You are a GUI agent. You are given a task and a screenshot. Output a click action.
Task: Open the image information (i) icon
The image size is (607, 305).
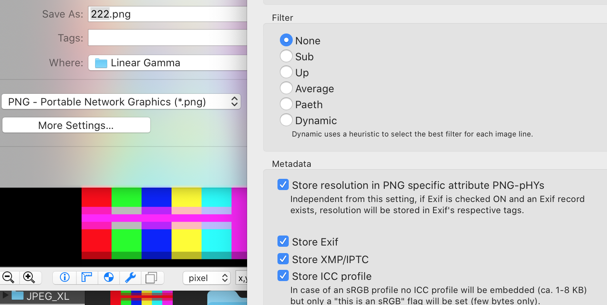click(64, 277)
